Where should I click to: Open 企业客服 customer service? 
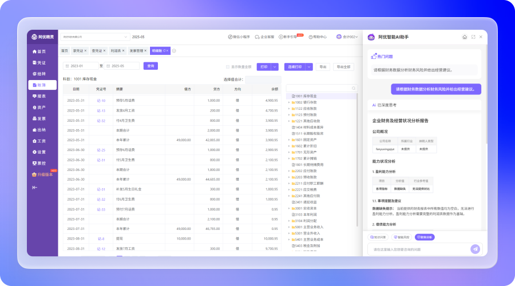pos(264,37)
